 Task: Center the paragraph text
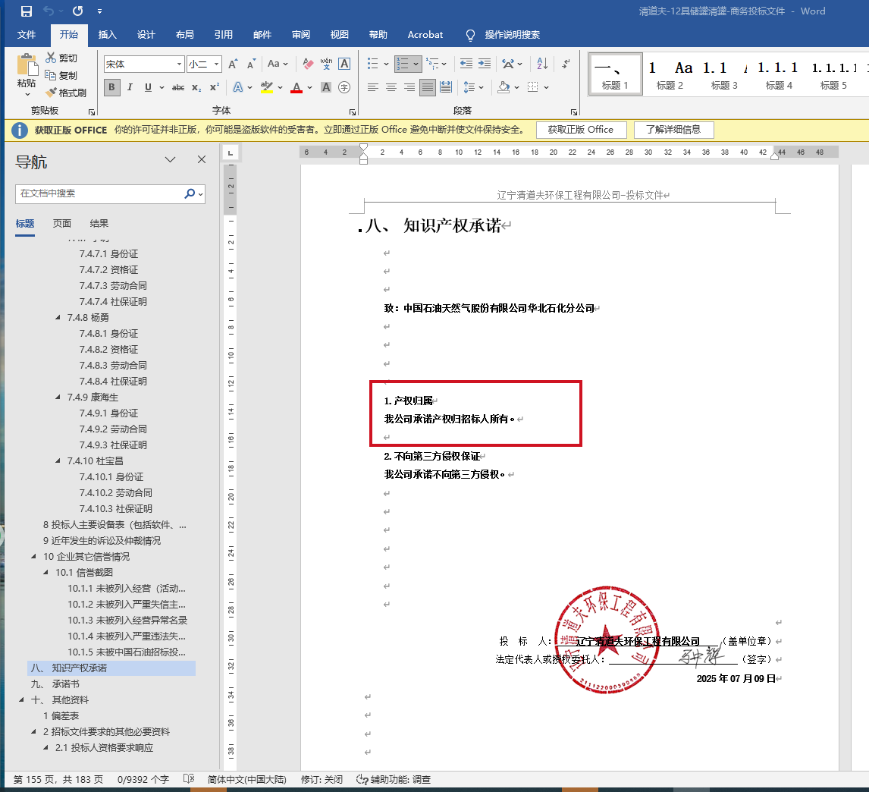[x=391, y=87]
